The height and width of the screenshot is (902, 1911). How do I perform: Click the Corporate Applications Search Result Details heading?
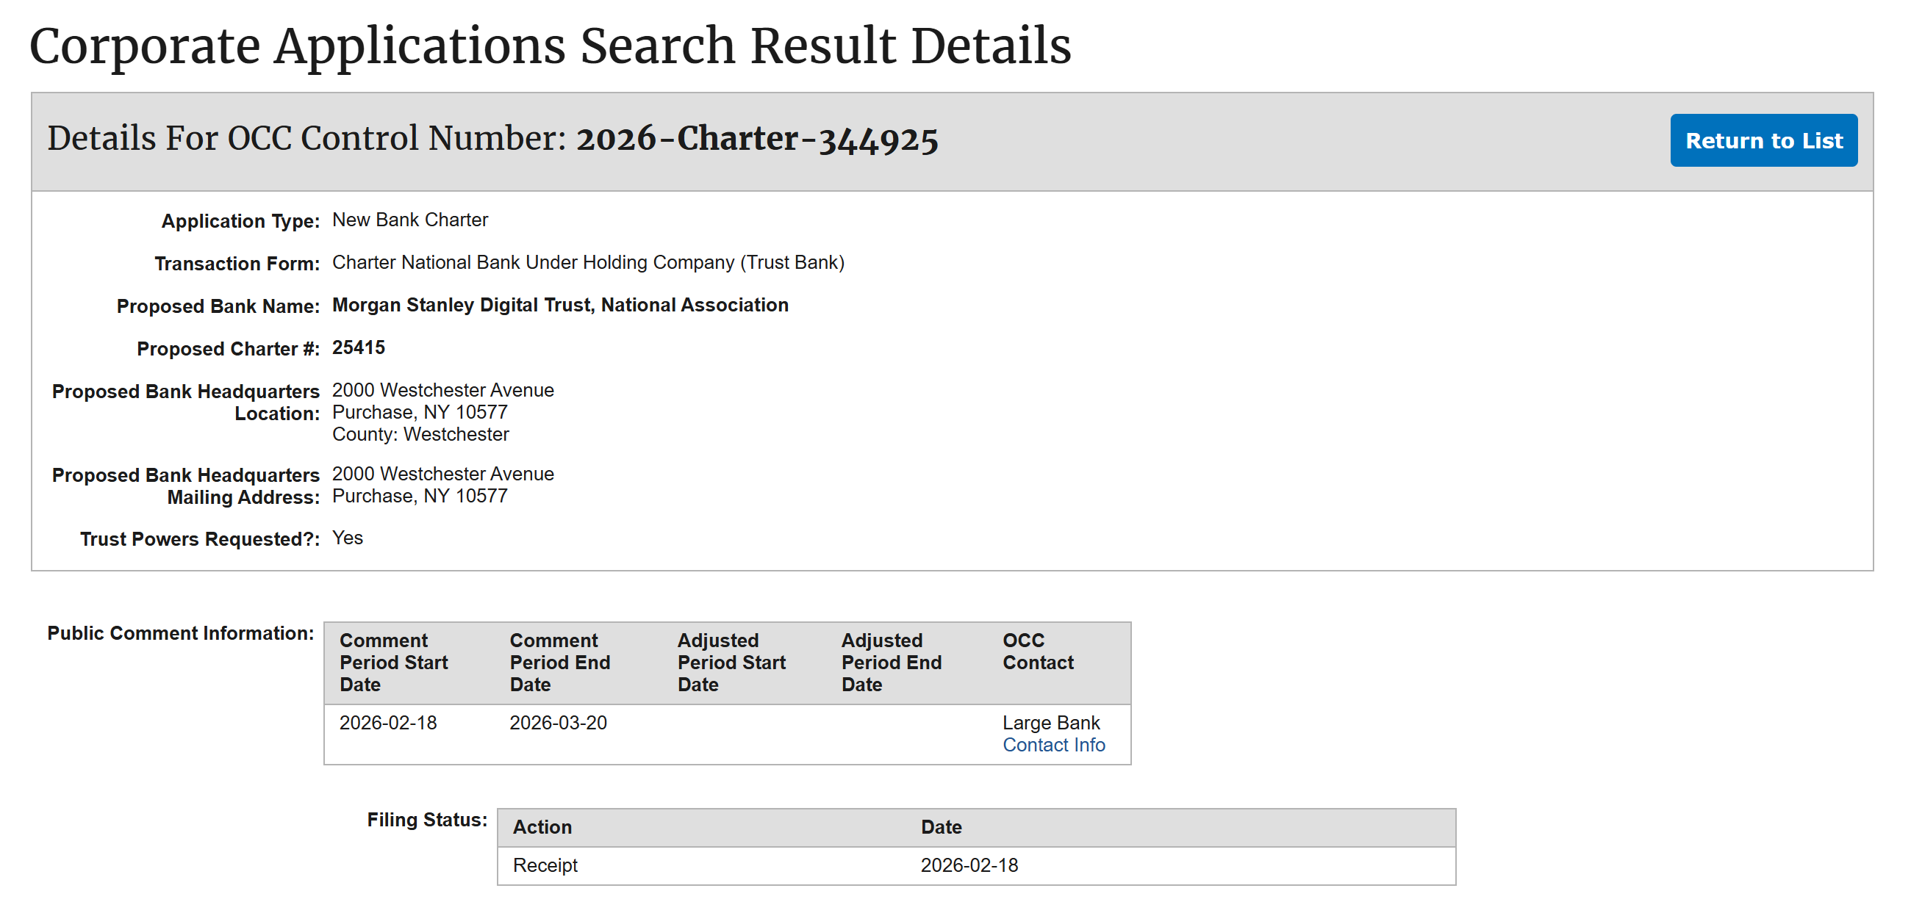pos(551,46)
